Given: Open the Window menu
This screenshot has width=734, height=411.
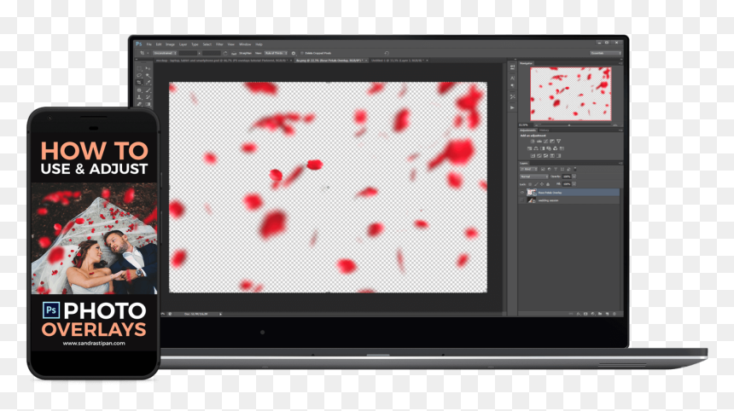Looking at the screenshot, I should point(245,44).
